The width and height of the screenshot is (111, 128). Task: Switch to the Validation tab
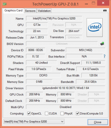pos(44,11)
